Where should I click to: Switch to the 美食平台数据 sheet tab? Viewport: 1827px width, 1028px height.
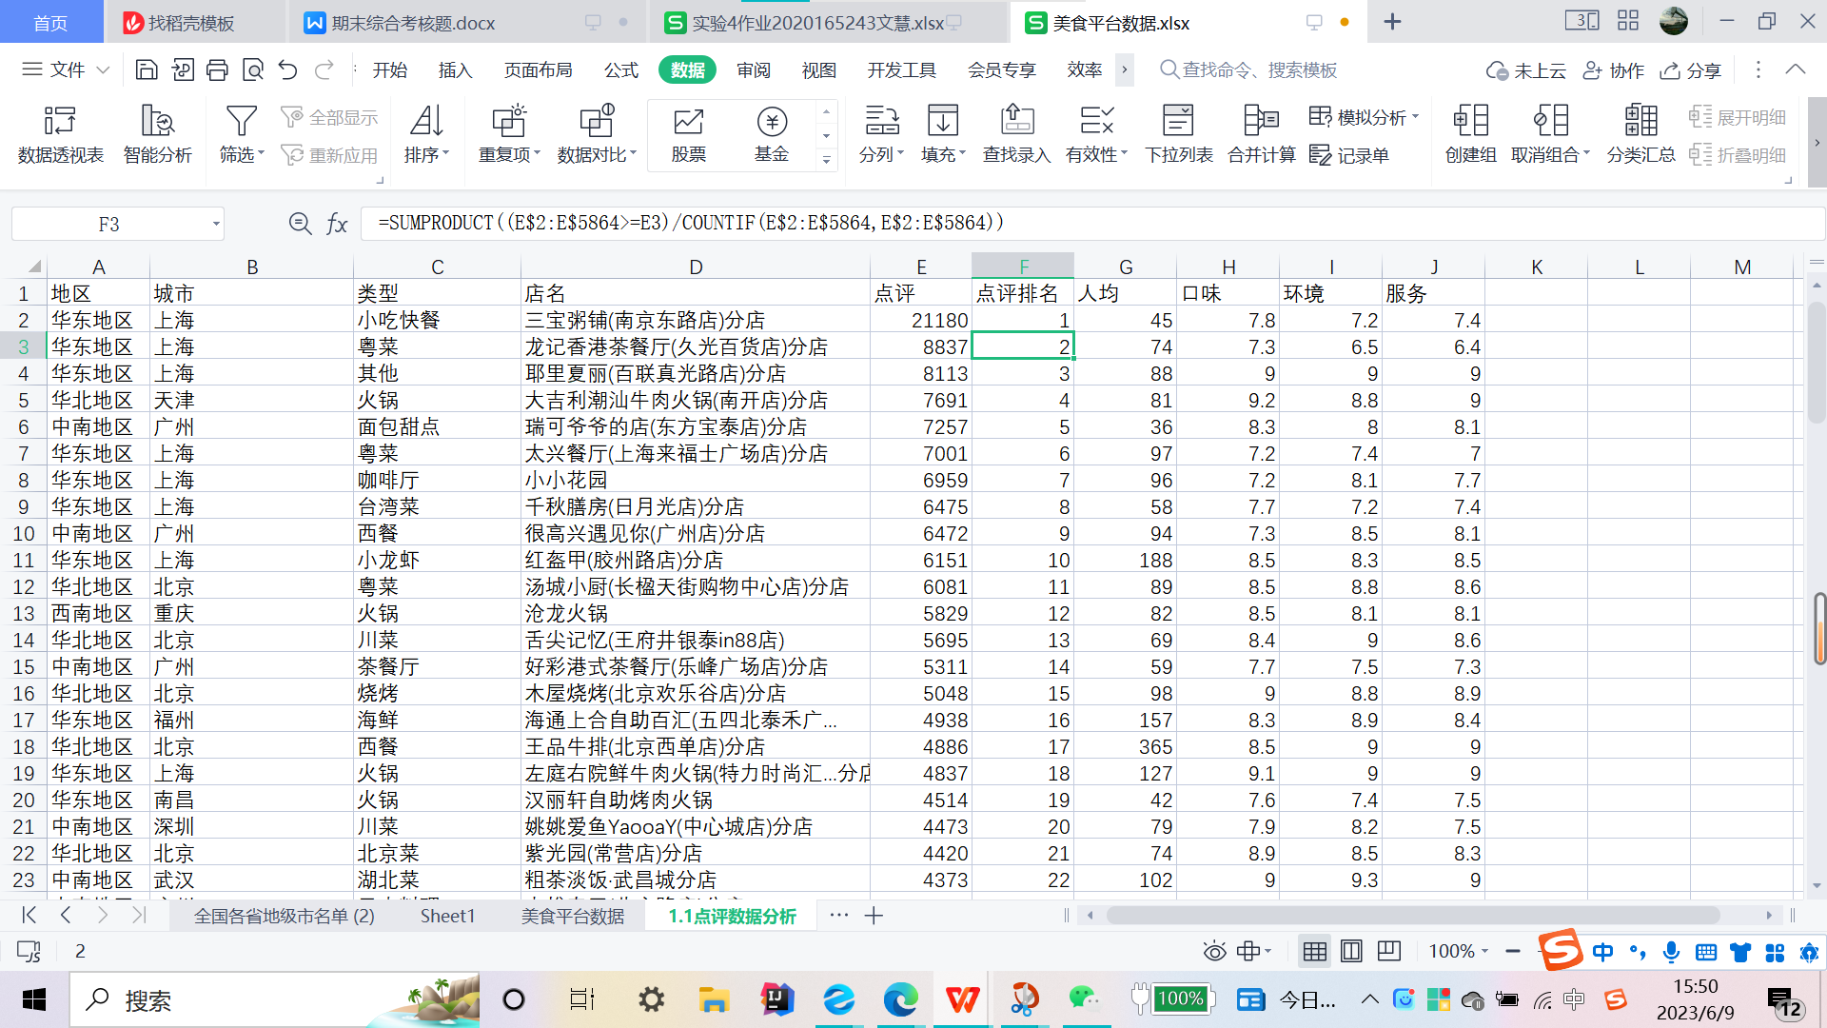point(572,916)
